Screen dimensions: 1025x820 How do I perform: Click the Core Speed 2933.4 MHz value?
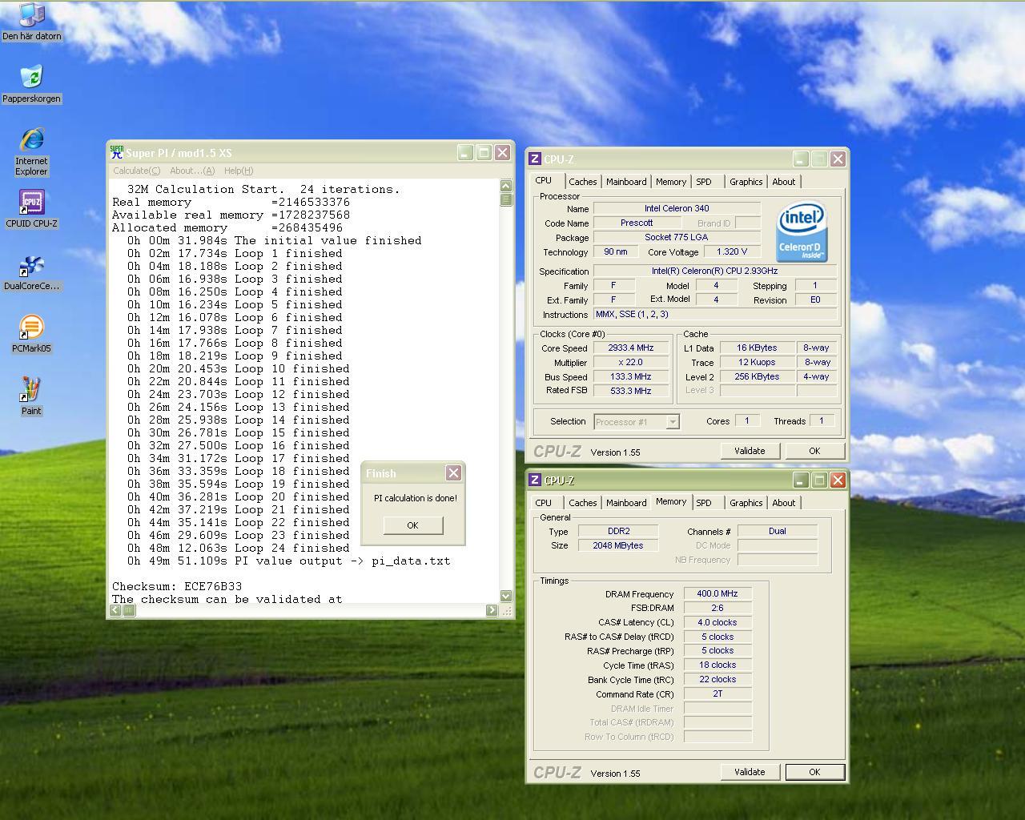pos(631,348)
